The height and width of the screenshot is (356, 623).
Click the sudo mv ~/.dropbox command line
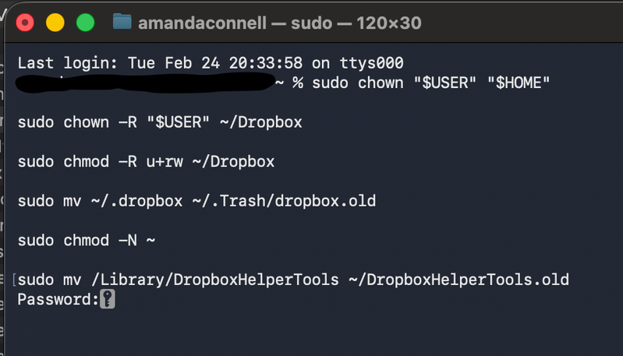pyautogui.click(x=196, y=201)
